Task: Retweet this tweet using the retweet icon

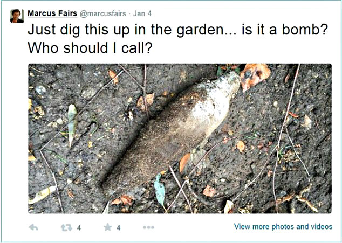Action: tap(66, 228)
